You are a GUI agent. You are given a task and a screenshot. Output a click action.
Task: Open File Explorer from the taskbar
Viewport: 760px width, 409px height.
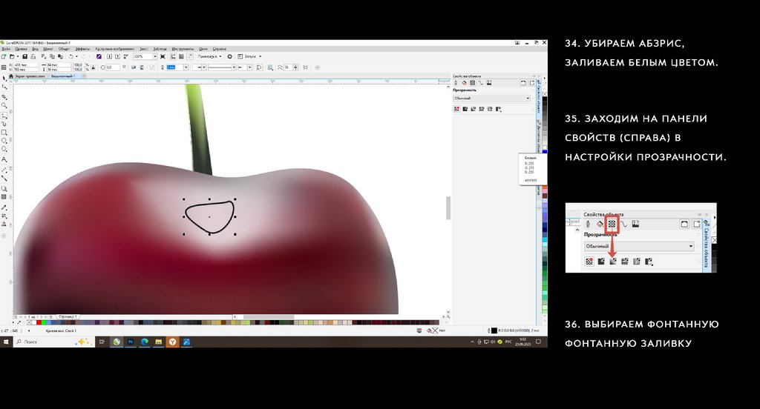click(x=159, y=342)
